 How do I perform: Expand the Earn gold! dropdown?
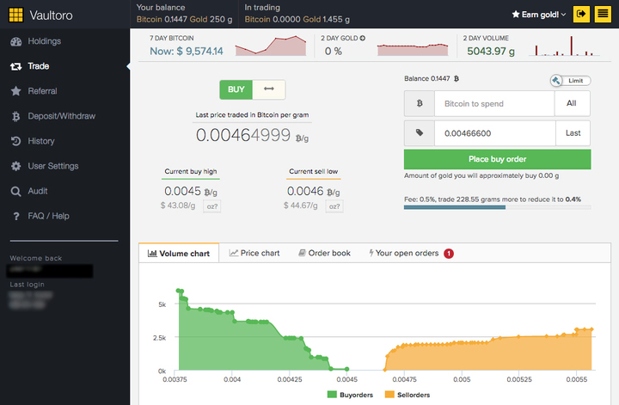pyautogui.click(x=539, y=15)
